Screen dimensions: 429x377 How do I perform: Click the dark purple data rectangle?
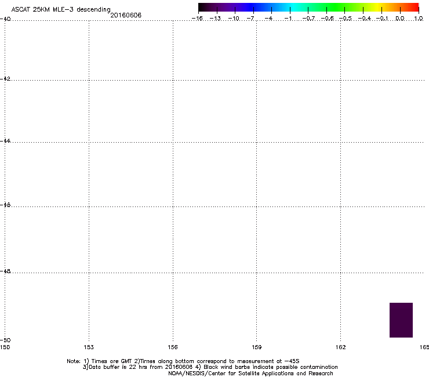[401, 320]
